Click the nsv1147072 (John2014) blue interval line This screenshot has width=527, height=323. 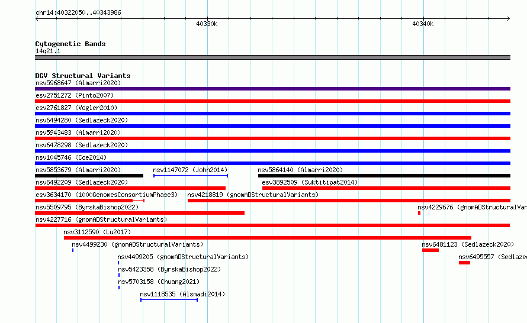point(191,176)
